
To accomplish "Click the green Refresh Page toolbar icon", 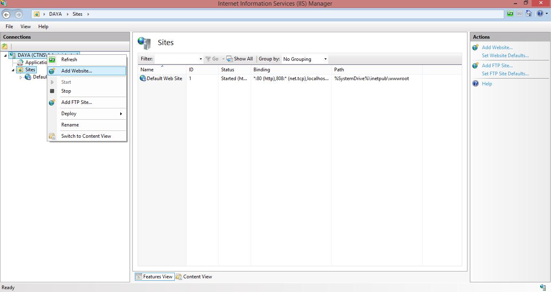I will pyautogui.click(x=510, y=14).
